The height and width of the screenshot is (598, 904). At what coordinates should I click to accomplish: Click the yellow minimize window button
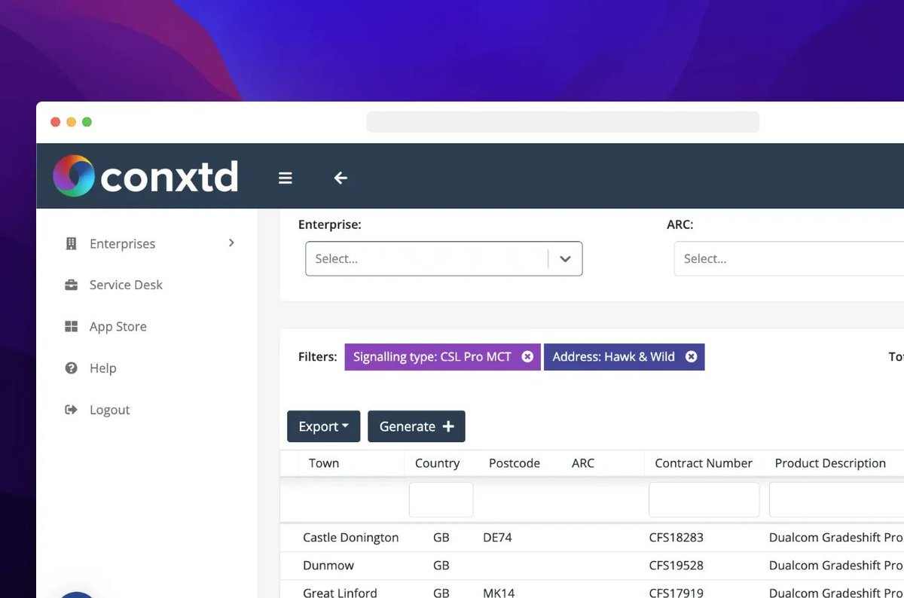click(71, 122)
